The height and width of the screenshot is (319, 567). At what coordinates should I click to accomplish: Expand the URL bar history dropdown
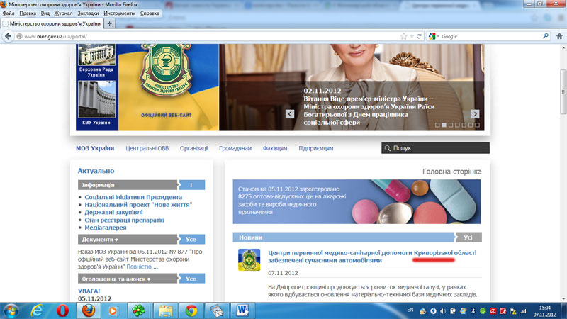411,36
